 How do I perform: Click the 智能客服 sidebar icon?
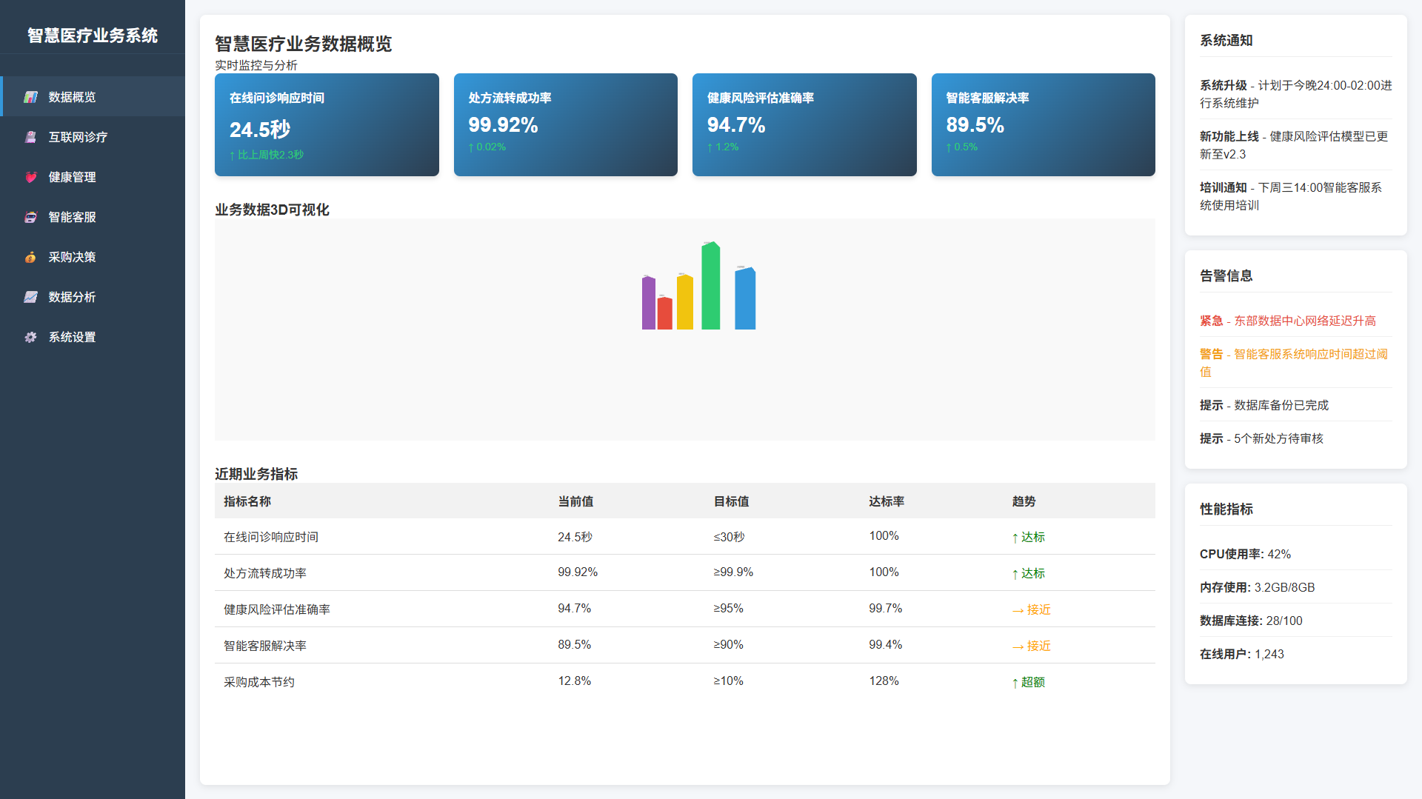tap(30, 217)
